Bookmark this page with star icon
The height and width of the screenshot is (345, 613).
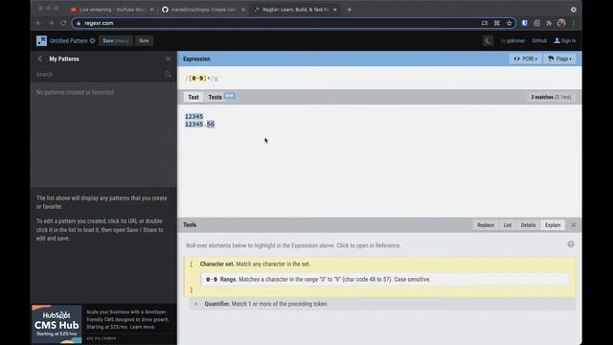(x=509, y=23)
